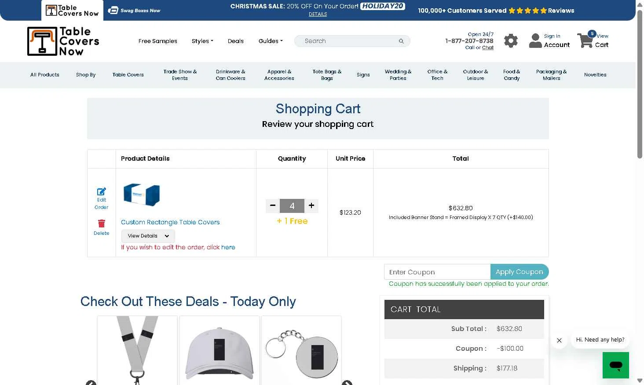Viewport: 644px width, 385px height.
Task: Click the Table Covers Now main logo
Action: [x=63, y=41]
